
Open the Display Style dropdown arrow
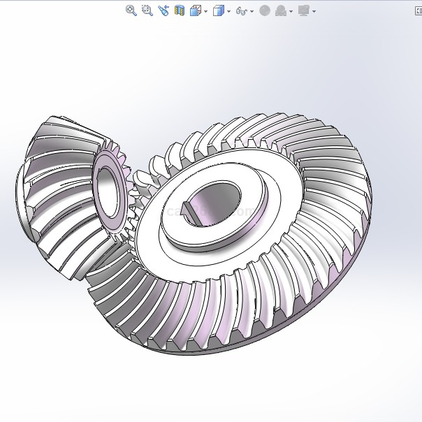[x=229, y=11]
